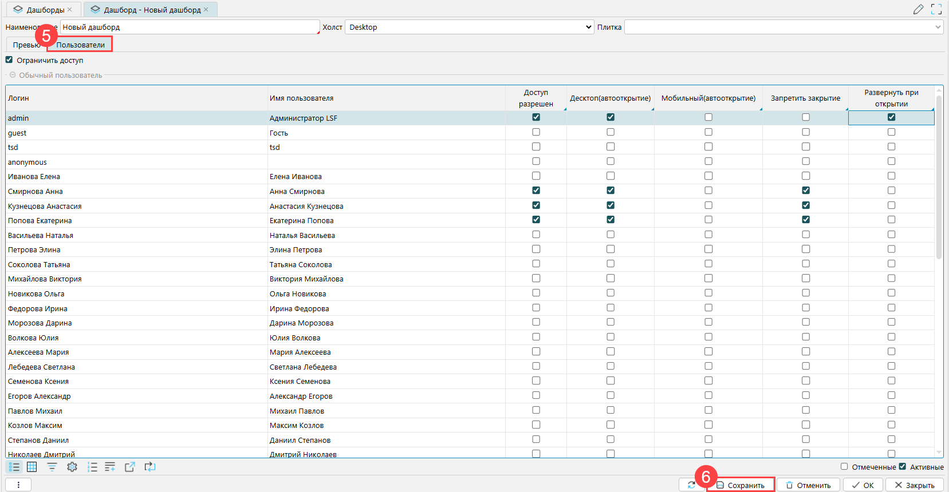The image size is (949, 492).
Task: Toggle the Отмеченные checkbox
Action: coord(844,466)
